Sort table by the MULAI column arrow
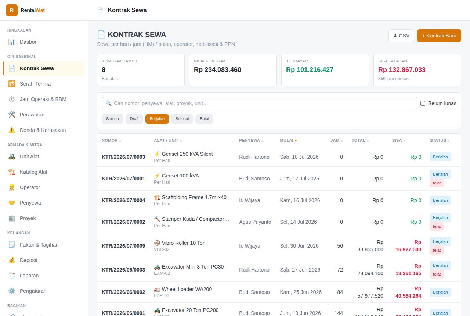Image resolution: width=470 pixels, height=316 pixels. (x=296, y=140)
